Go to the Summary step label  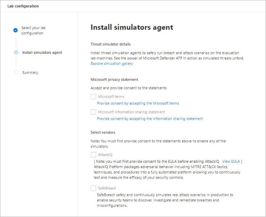click(x=30, y=72)
